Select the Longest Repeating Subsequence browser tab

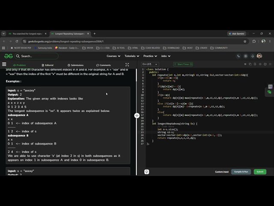[x=69, y=33]
